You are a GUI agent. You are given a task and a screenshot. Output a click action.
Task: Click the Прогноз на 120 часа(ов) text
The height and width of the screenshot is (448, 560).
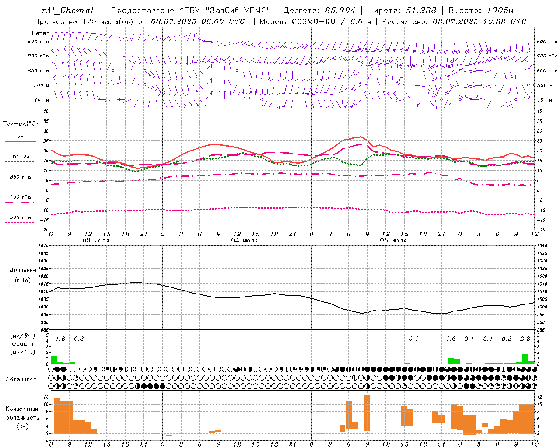pos(84,21)
